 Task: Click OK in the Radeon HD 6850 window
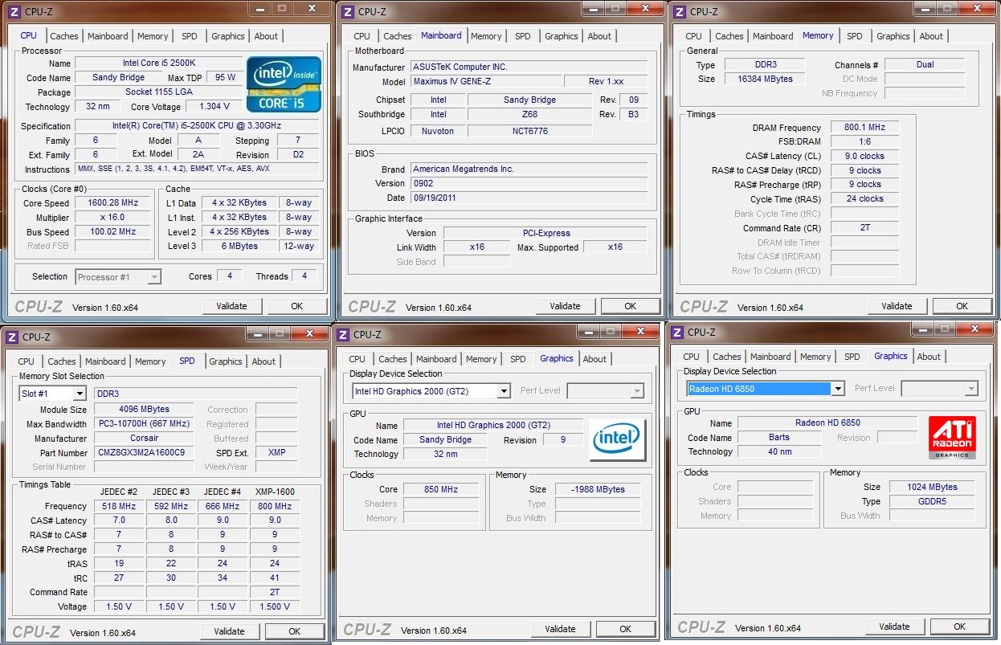(x=960, y=627)
